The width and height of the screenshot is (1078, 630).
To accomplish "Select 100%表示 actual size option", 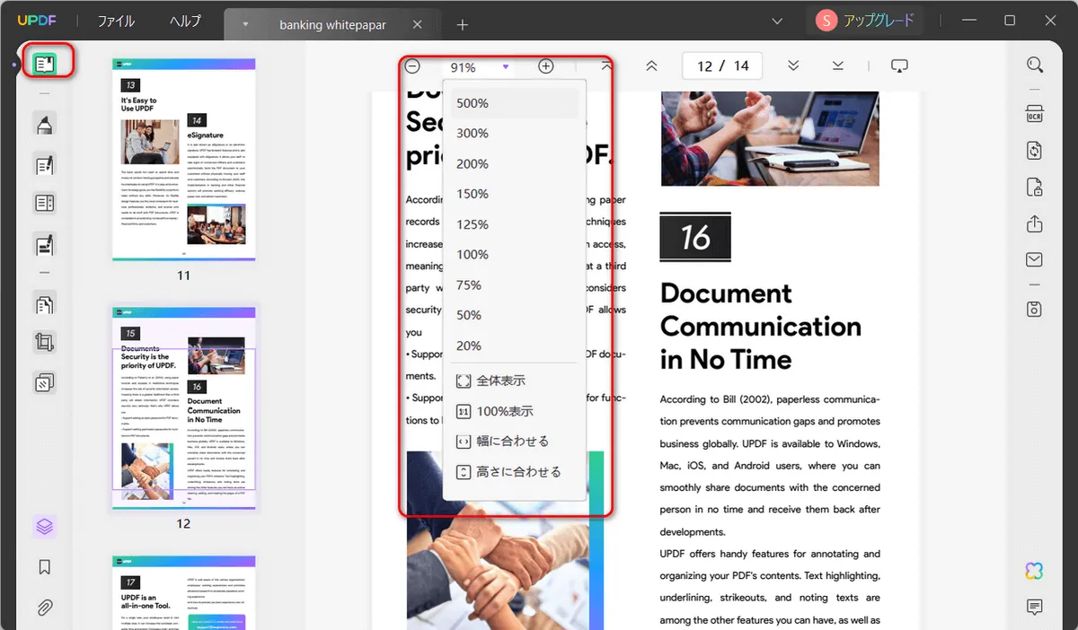I will click(x=515, y=411).
